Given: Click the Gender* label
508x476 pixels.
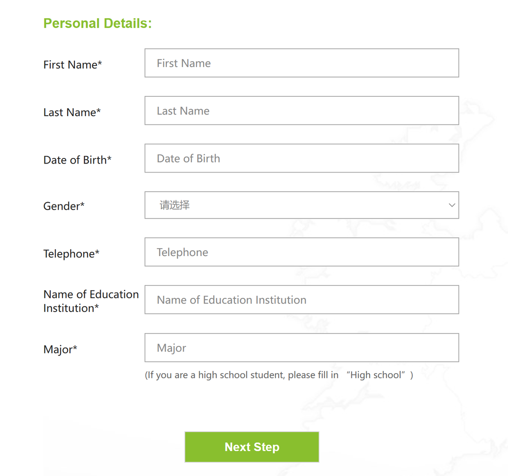Looking at the screenshot, I should tap(63, 206).
